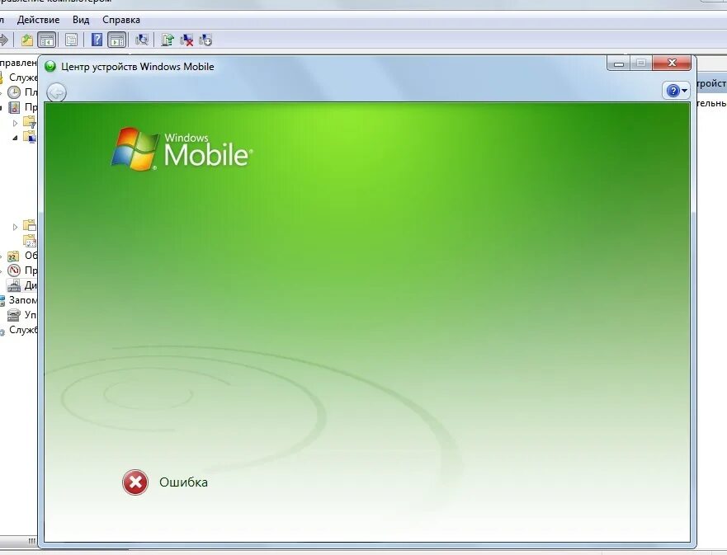Select the services tree item 'Служб'
Viewport: 727px width, 555px height.
(x=18, y=331)
